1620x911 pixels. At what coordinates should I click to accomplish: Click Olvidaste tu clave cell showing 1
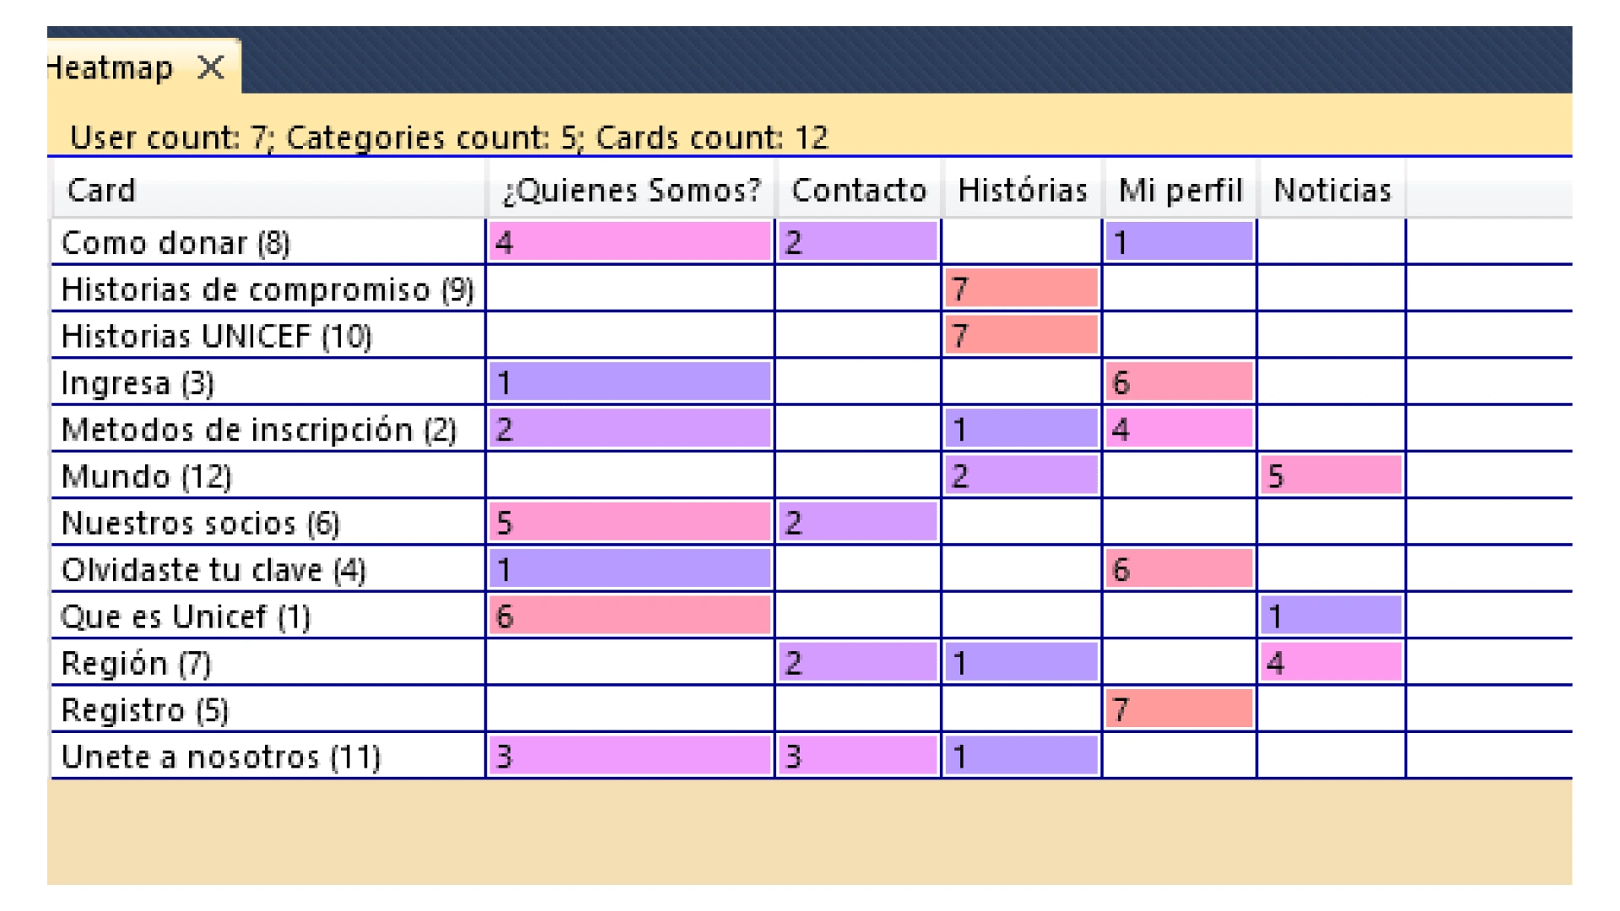(630, 569)
